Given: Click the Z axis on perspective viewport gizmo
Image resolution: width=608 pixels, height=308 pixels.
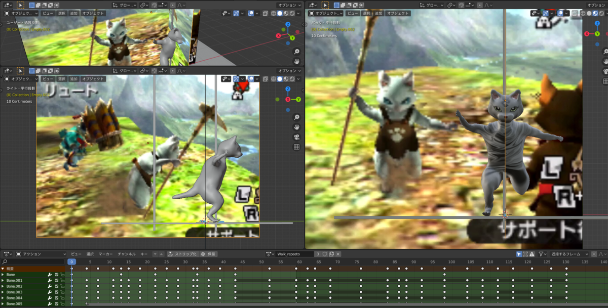Looking at the screenshot, I should point(288,24).
